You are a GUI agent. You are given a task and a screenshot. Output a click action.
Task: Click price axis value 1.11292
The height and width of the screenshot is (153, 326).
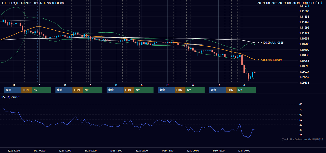[304, 28]
